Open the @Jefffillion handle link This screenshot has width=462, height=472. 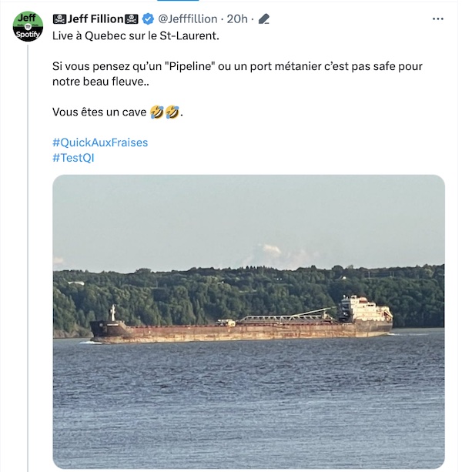coord(188,19)
